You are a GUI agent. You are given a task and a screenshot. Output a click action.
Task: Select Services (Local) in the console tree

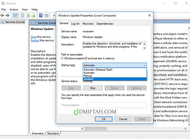(x=15, y=22)
